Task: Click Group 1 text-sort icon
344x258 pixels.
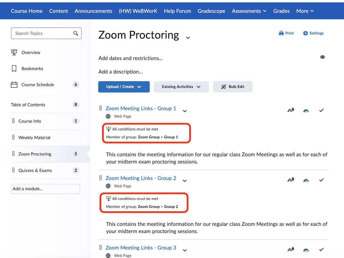Action: click(291, 110)
